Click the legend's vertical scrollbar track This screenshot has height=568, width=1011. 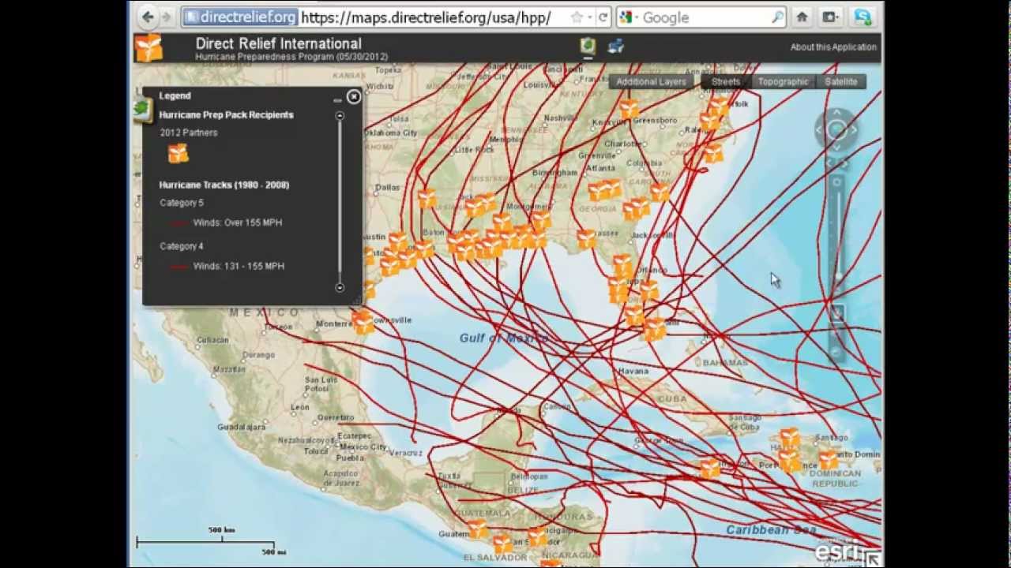(x=340, y=201)
